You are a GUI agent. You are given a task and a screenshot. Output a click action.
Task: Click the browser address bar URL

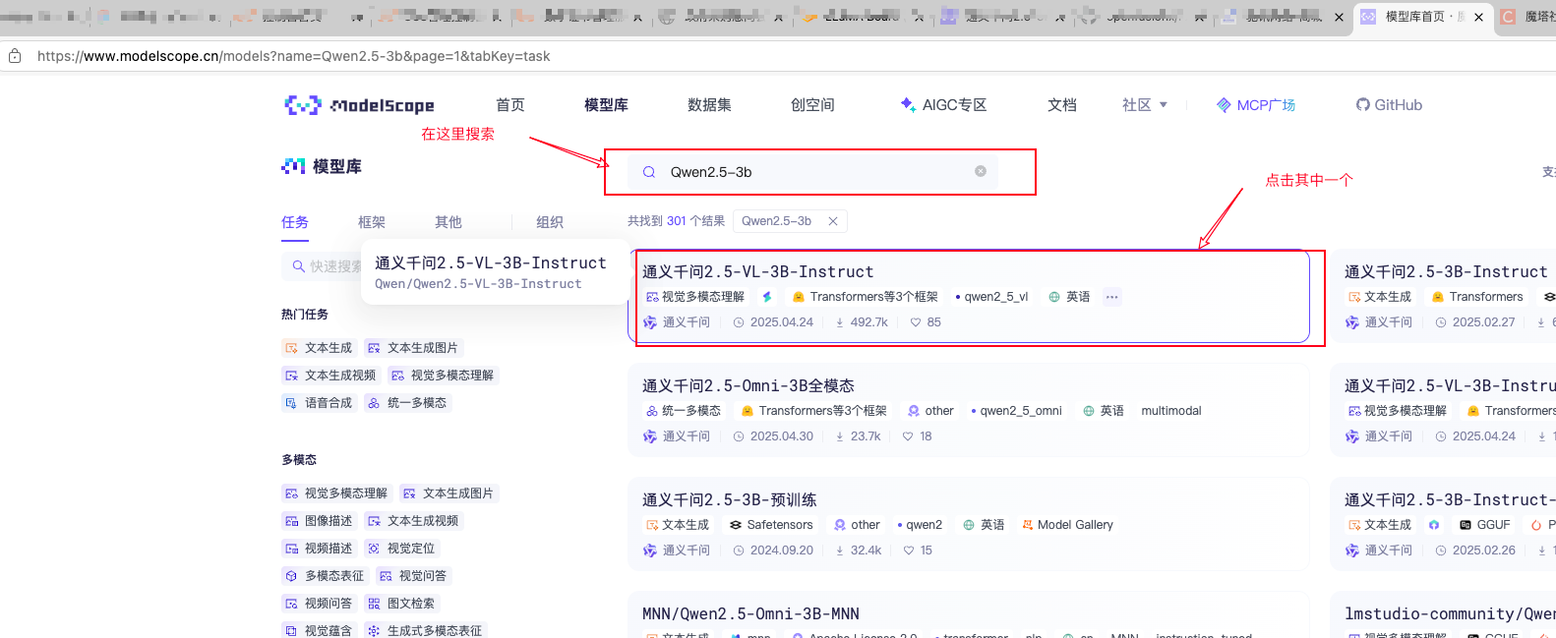pos(293,56)
